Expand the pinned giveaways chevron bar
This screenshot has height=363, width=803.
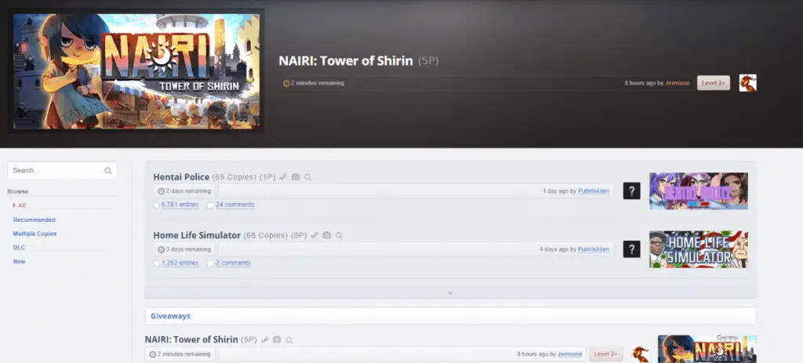pos(450,293)
